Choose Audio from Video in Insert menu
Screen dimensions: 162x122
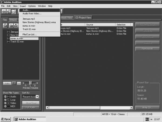tap(32, 14)
